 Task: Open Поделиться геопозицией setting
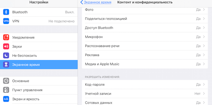145,19
